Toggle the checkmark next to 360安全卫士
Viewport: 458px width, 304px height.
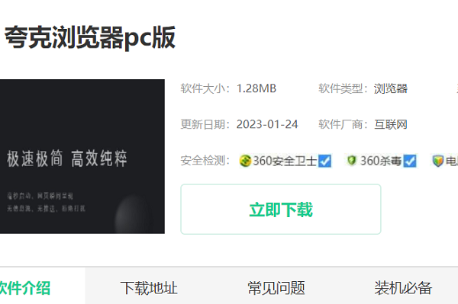[324, 161]
